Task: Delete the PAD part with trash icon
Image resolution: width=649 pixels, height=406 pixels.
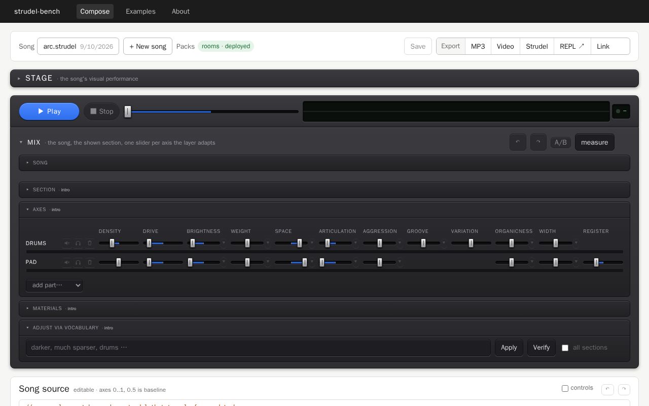Action: [90, 262]
